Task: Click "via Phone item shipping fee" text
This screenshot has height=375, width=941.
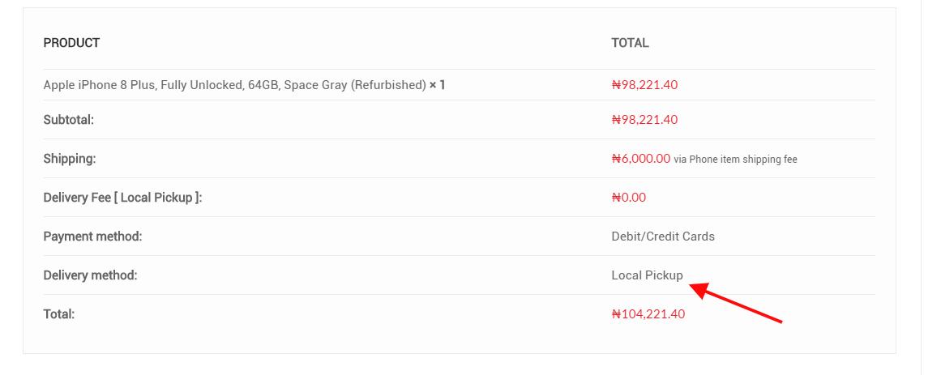Action: 735,160
